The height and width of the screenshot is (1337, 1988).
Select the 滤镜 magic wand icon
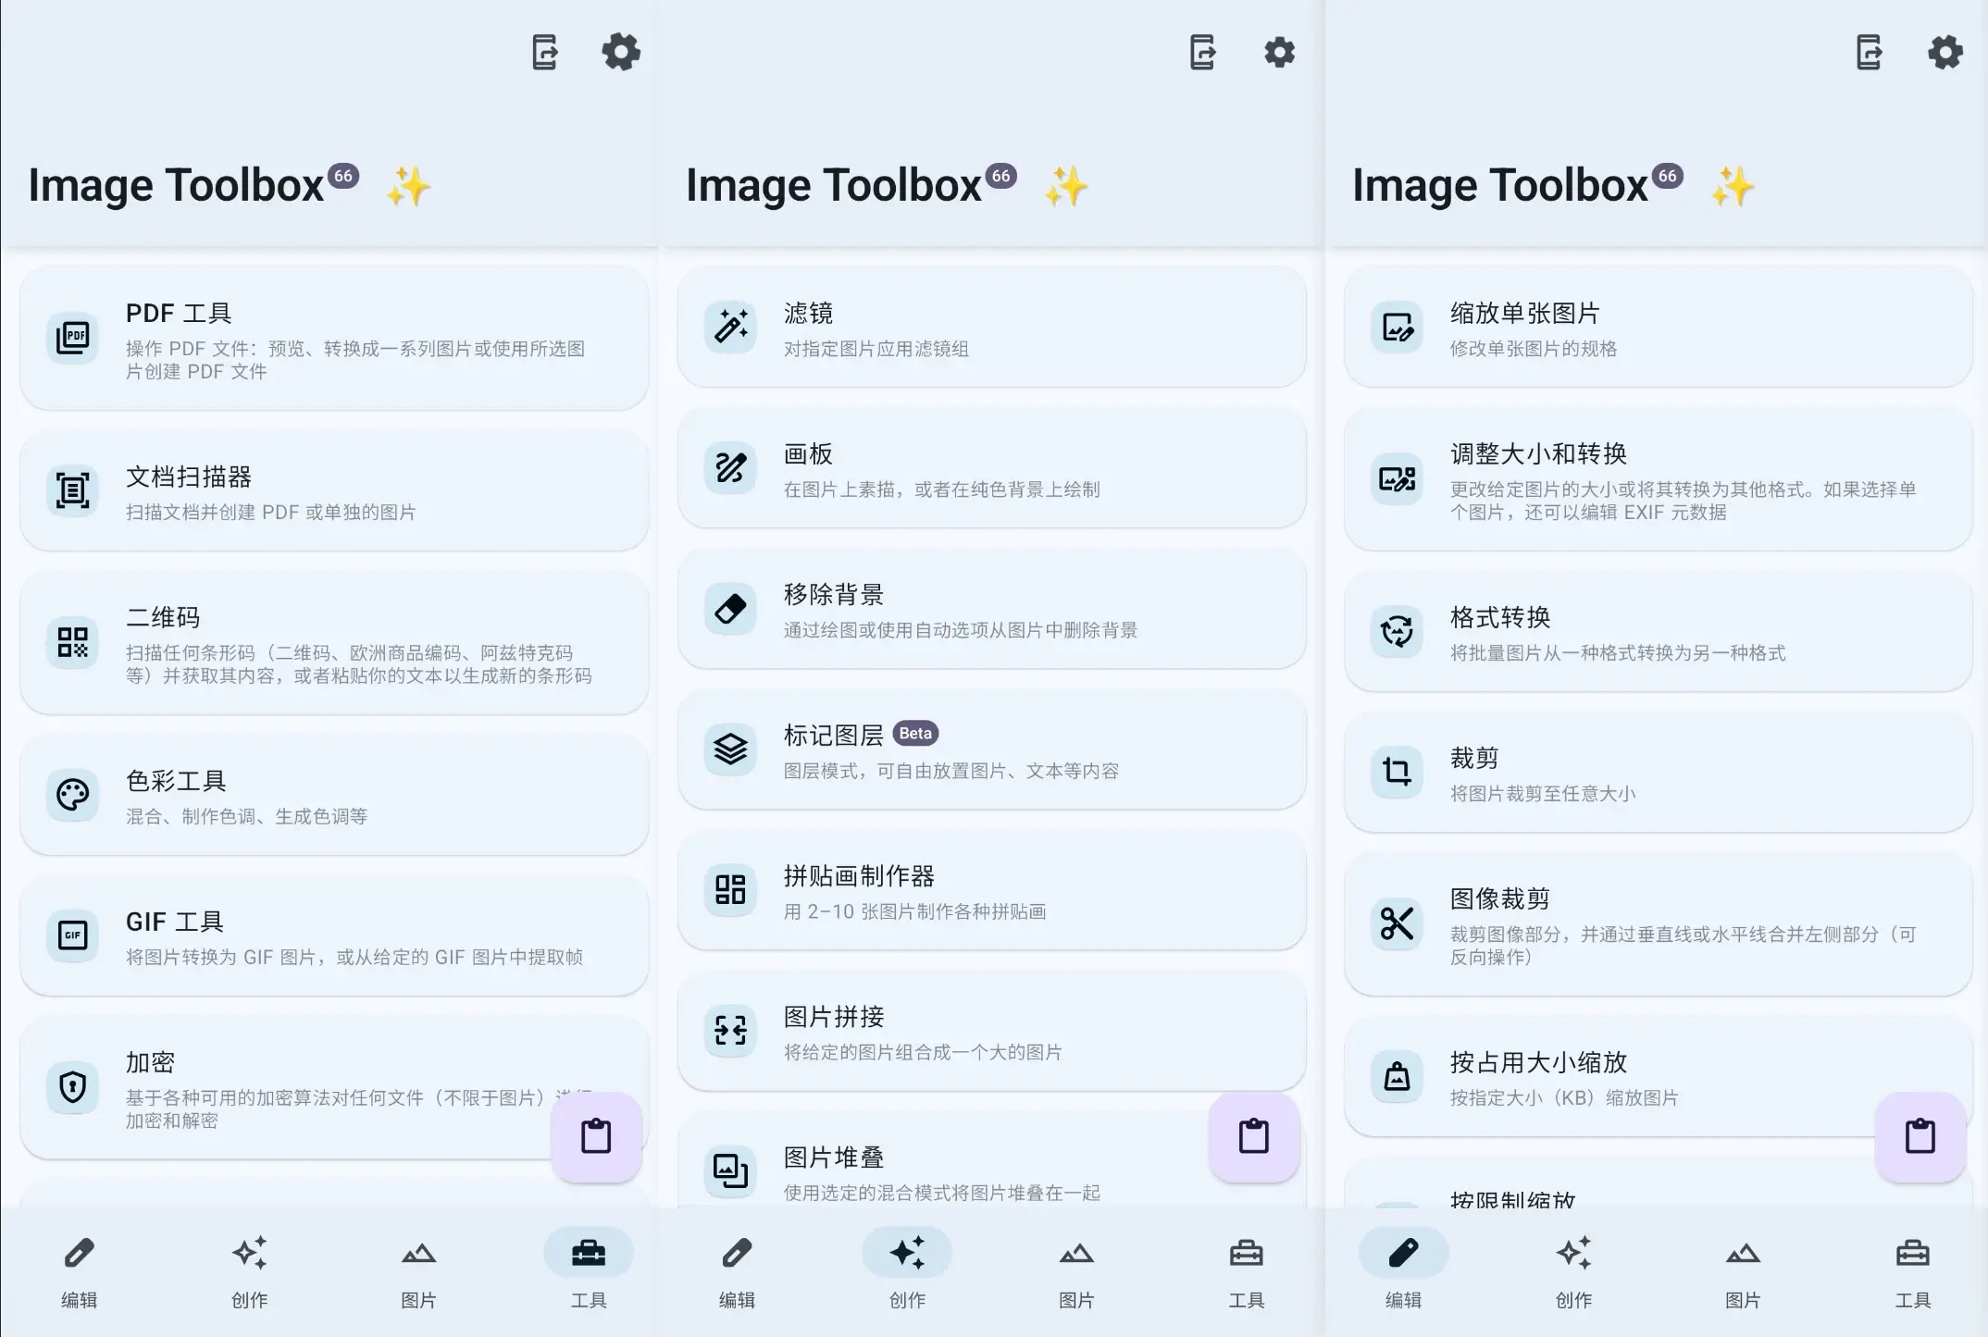pos(730,327)
